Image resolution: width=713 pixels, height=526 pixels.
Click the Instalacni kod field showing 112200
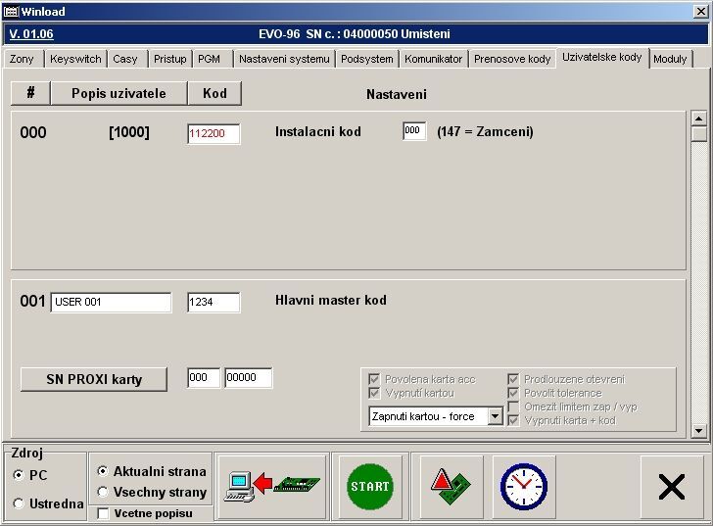tap(214, 134)
